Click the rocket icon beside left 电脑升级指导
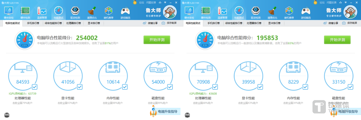Image resolution: width=361 pixels, height=120 pixels. click(x=153, y=111)
